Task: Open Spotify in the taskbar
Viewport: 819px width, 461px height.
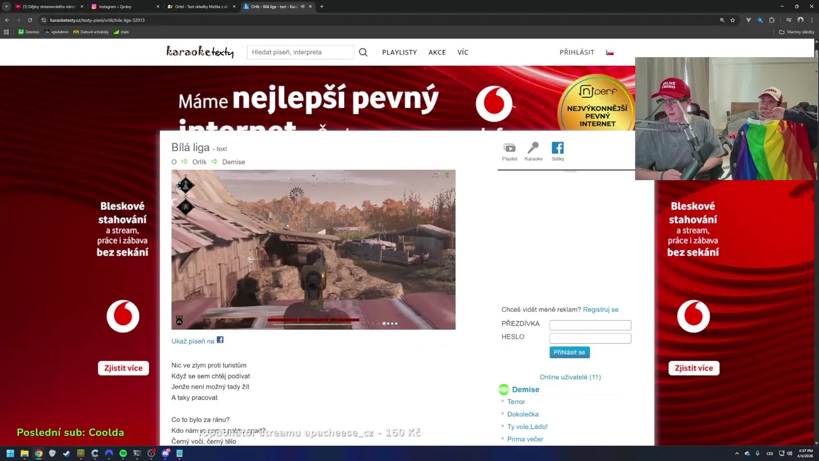Action: coord(123,453)
